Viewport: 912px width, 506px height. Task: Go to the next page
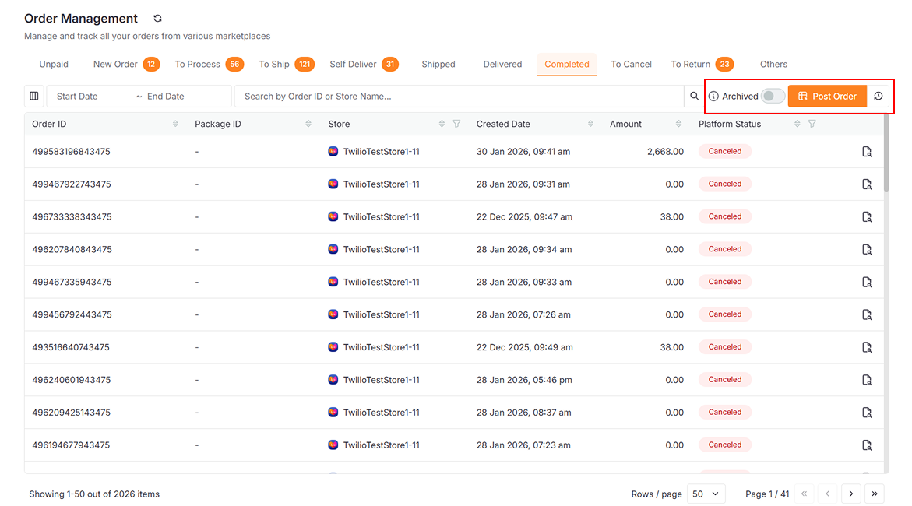click(x=851, y=494)
